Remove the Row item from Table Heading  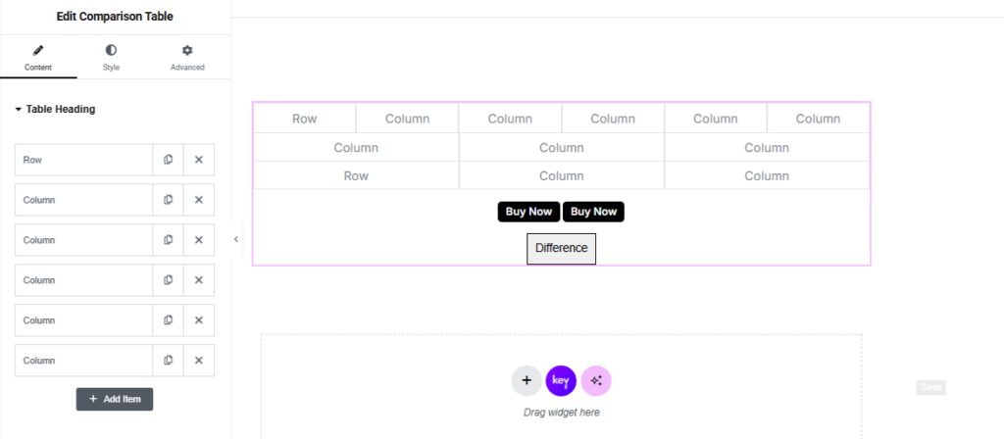click(198, 160)
